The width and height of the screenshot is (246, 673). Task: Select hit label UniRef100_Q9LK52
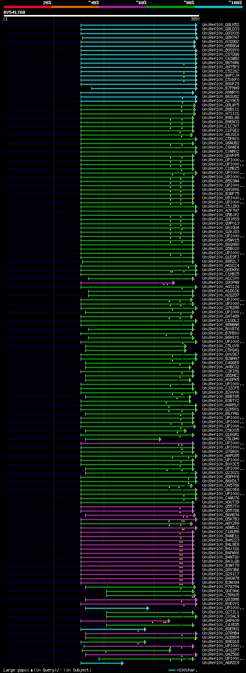point(221,25)
